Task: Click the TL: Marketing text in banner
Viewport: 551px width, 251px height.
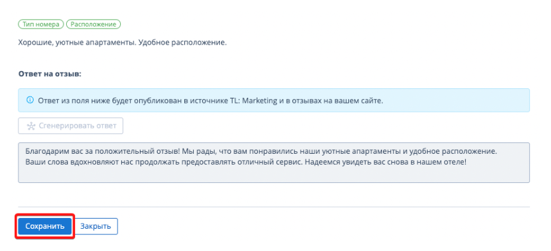Action: pyautogui.click(x=250, y=100)
